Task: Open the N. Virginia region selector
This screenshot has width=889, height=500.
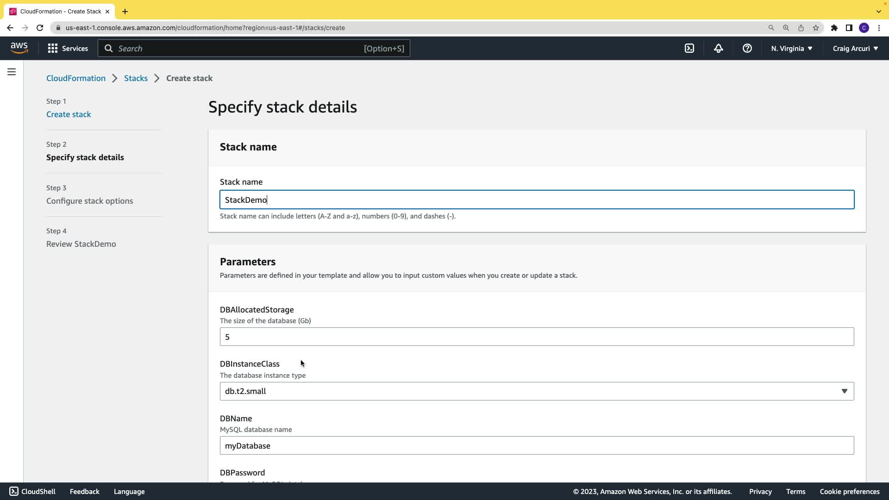Action: click(791, 48)
